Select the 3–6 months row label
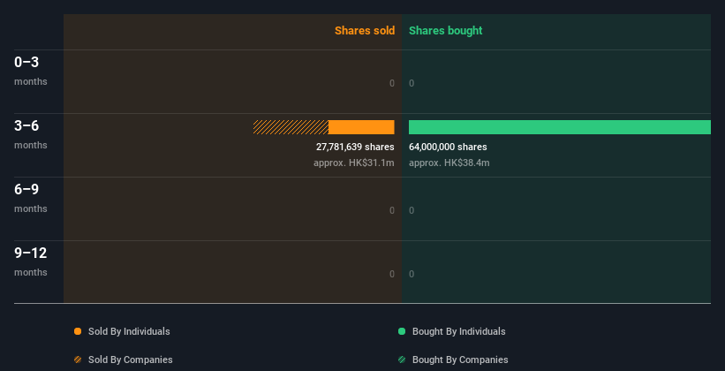 click(x=31, y=134)
